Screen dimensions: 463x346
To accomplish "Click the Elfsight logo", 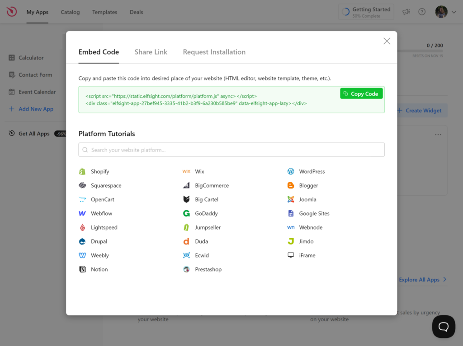I will click(x=11, y=12).
